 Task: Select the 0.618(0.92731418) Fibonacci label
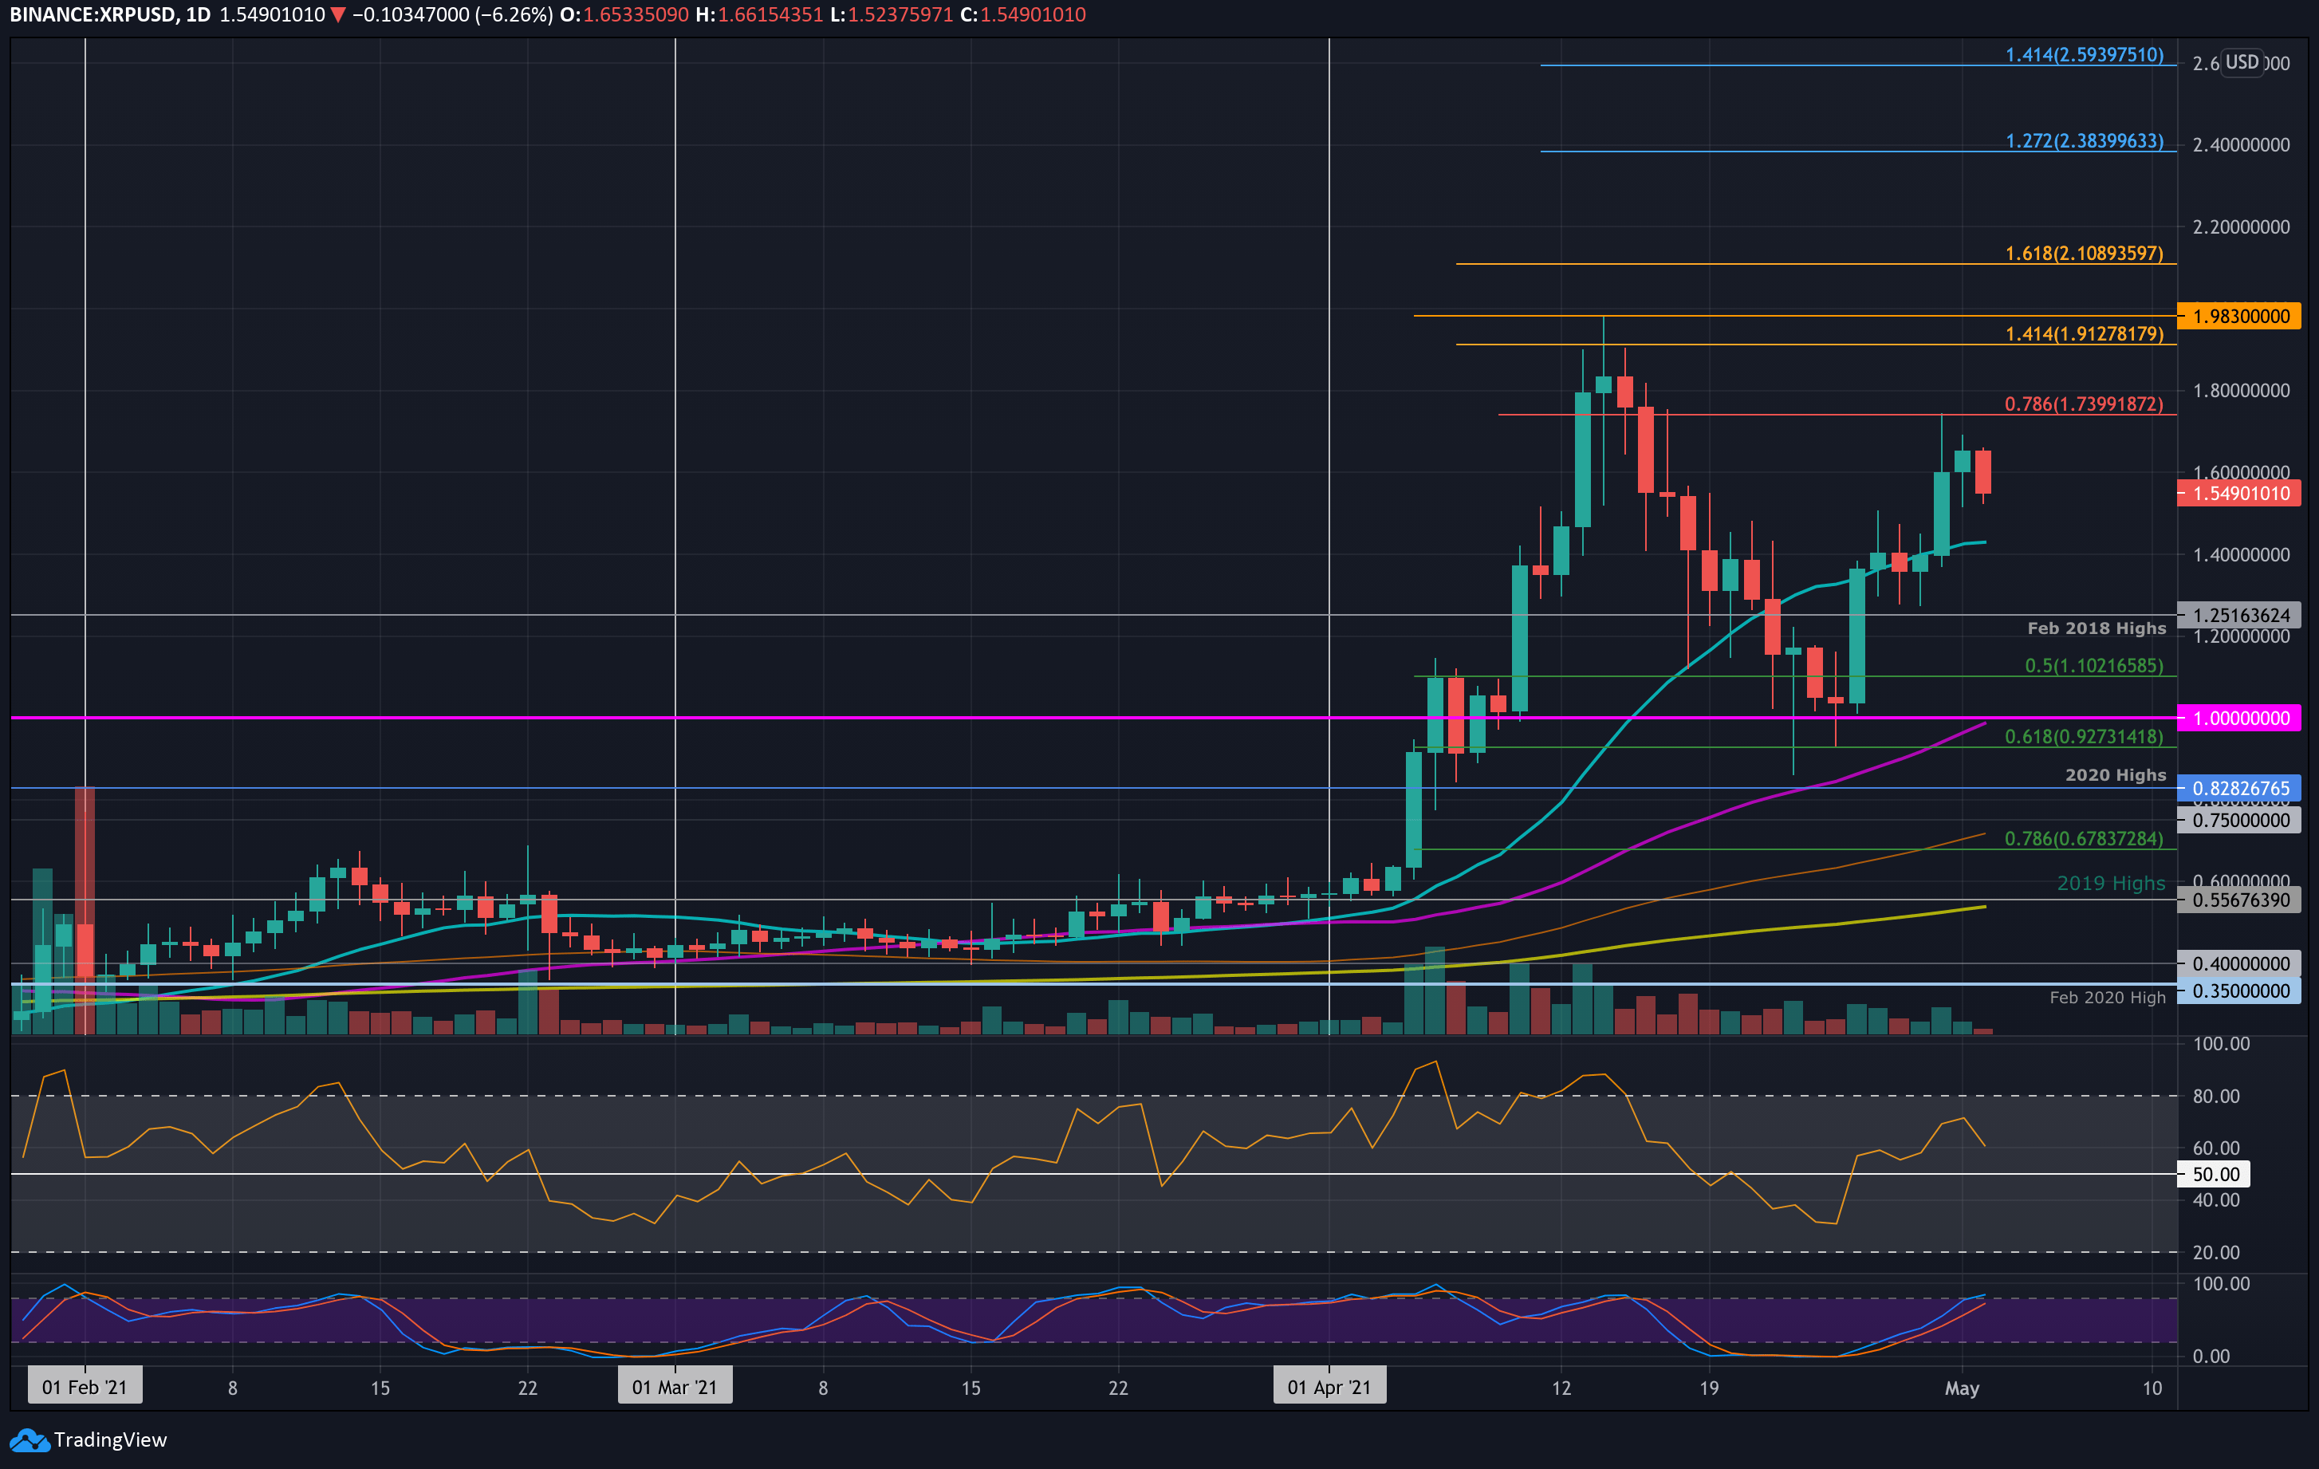[x=2084, y=737]
